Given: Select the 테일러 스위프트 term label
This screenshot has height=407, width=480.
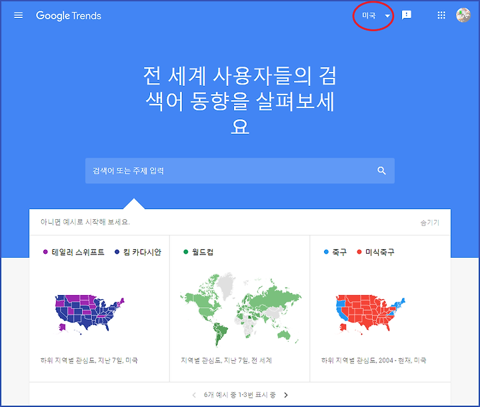Looking at the screenshot, I should pyautogui.click(x=78, y=252).
